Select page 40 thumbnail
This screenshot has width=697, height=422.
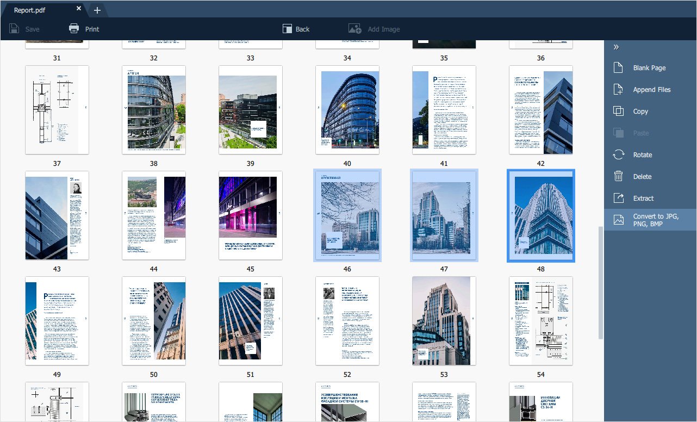347,109
